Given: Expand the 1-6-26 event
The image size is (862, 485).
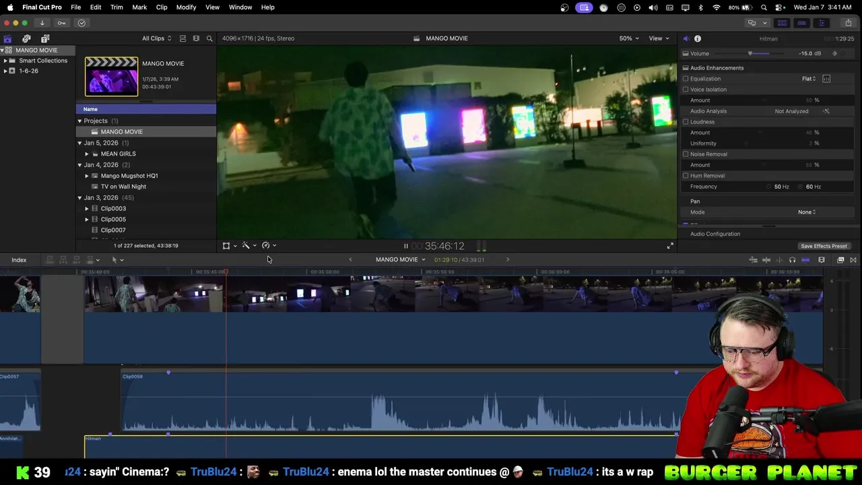Looking at the screenshot, I should (x=5, y=71).
